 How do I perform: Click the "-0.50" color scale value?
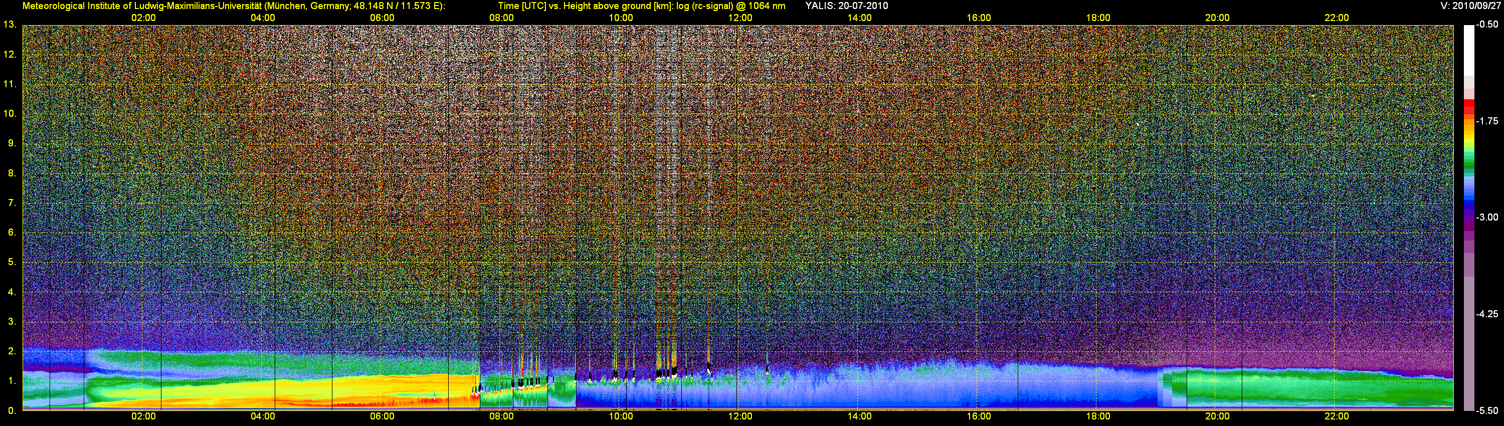pos(1486,25)
